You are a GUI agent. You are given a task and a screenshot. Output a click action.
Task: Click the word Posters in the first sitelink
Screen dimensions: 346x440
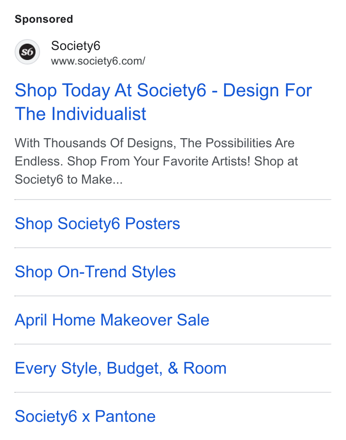click(x=153, y=224)
